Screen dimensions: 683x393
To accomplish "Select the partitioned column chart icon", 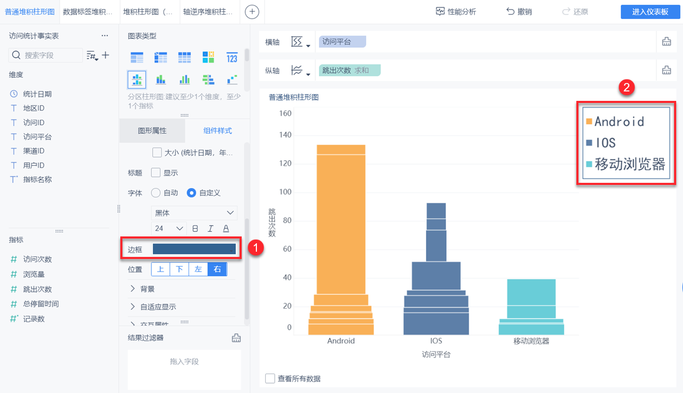I will [x=137, y=80].
